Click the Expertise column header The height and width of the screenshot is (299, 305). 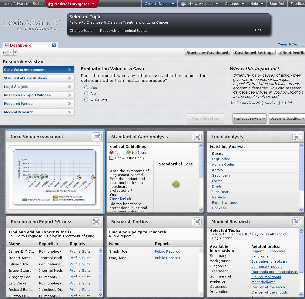(x=49, y=244)
